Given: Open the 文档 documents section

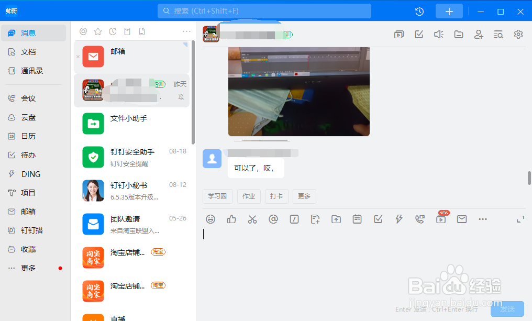Looking at the screenshot, I should point(34,52).
